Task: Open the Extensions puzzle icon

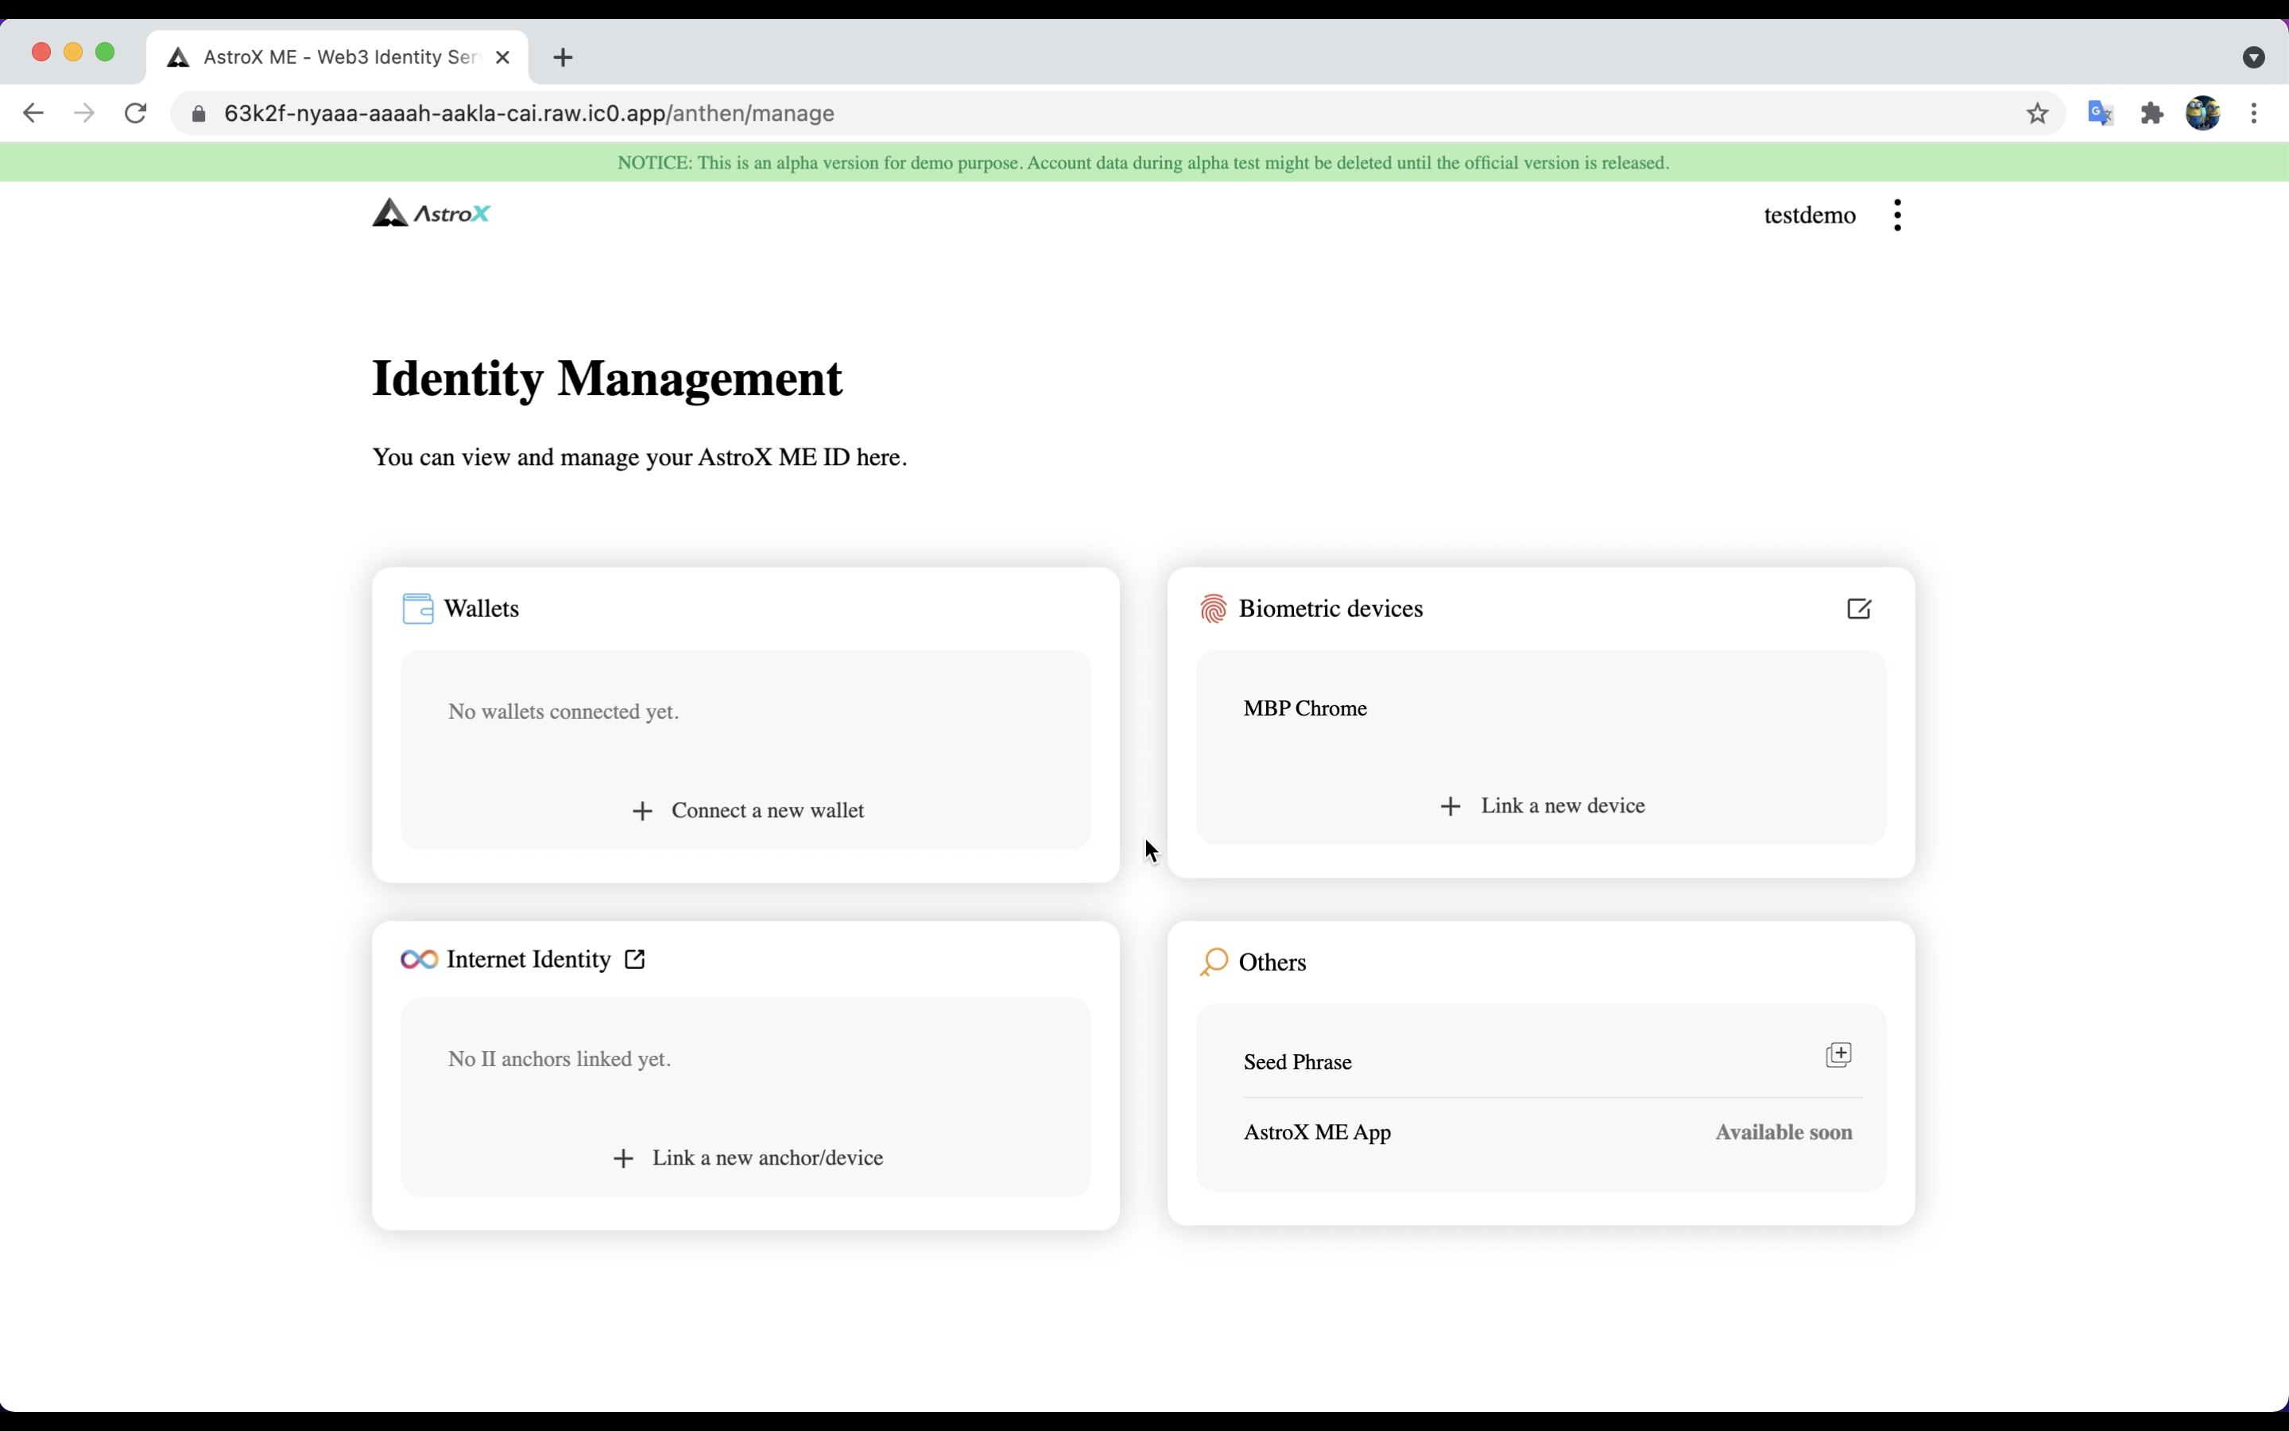Action: point(2153,114)
